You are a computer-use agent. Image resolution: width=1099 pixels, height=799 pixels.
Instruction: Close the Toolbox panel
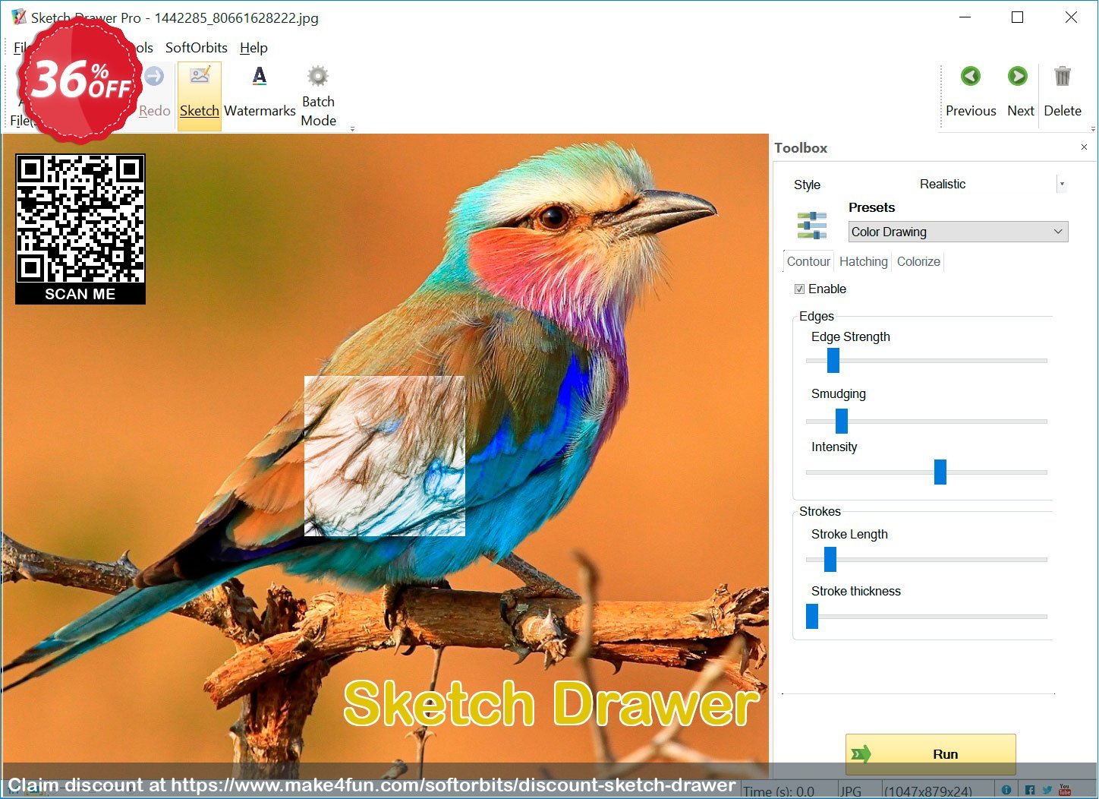pos(1084,147)
